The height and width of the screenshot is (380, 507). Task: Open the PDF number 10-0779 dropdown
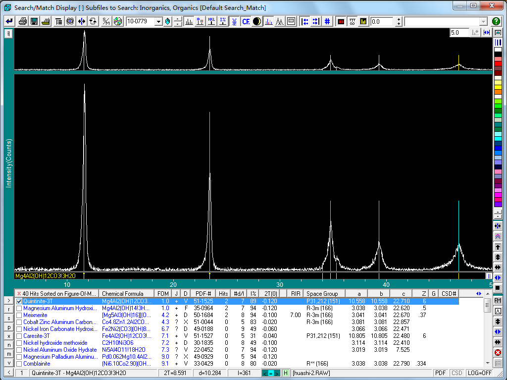coord(158,22)
